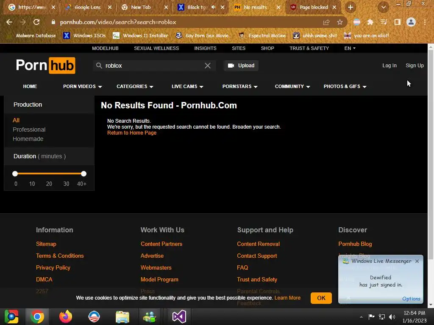
Task: Click the share page icon in address bar
Action: (326, 22)
